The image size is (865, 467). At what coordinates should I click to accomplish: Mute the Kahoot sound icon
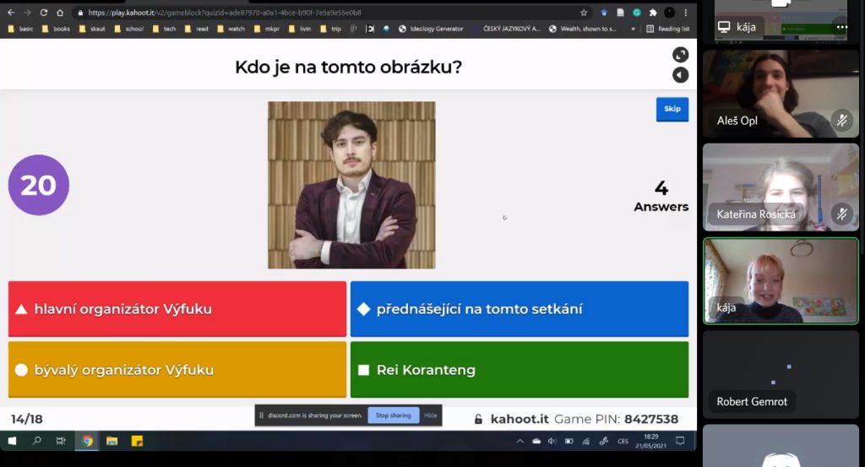pyautogui.click(x=680, y=75)
